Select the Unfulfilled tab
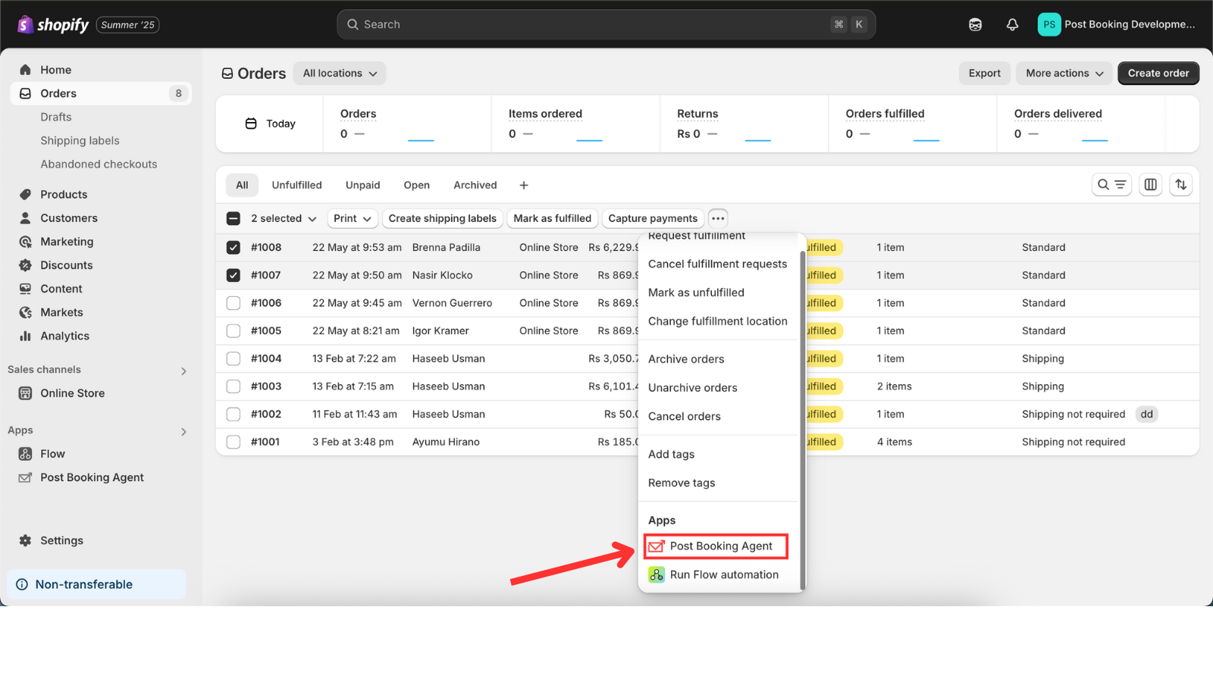The height and width of the screenshot is (682, 1213). point(297,185)
